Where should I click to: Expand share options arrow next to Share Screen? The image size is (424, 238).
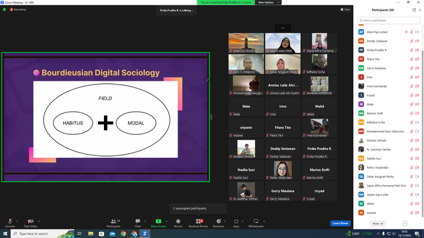click(x=166, y=221)
